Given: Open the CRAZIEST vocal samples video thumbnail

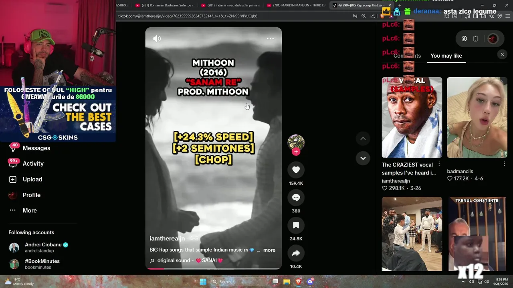Looking at the screenshot, I should [412, 118].
